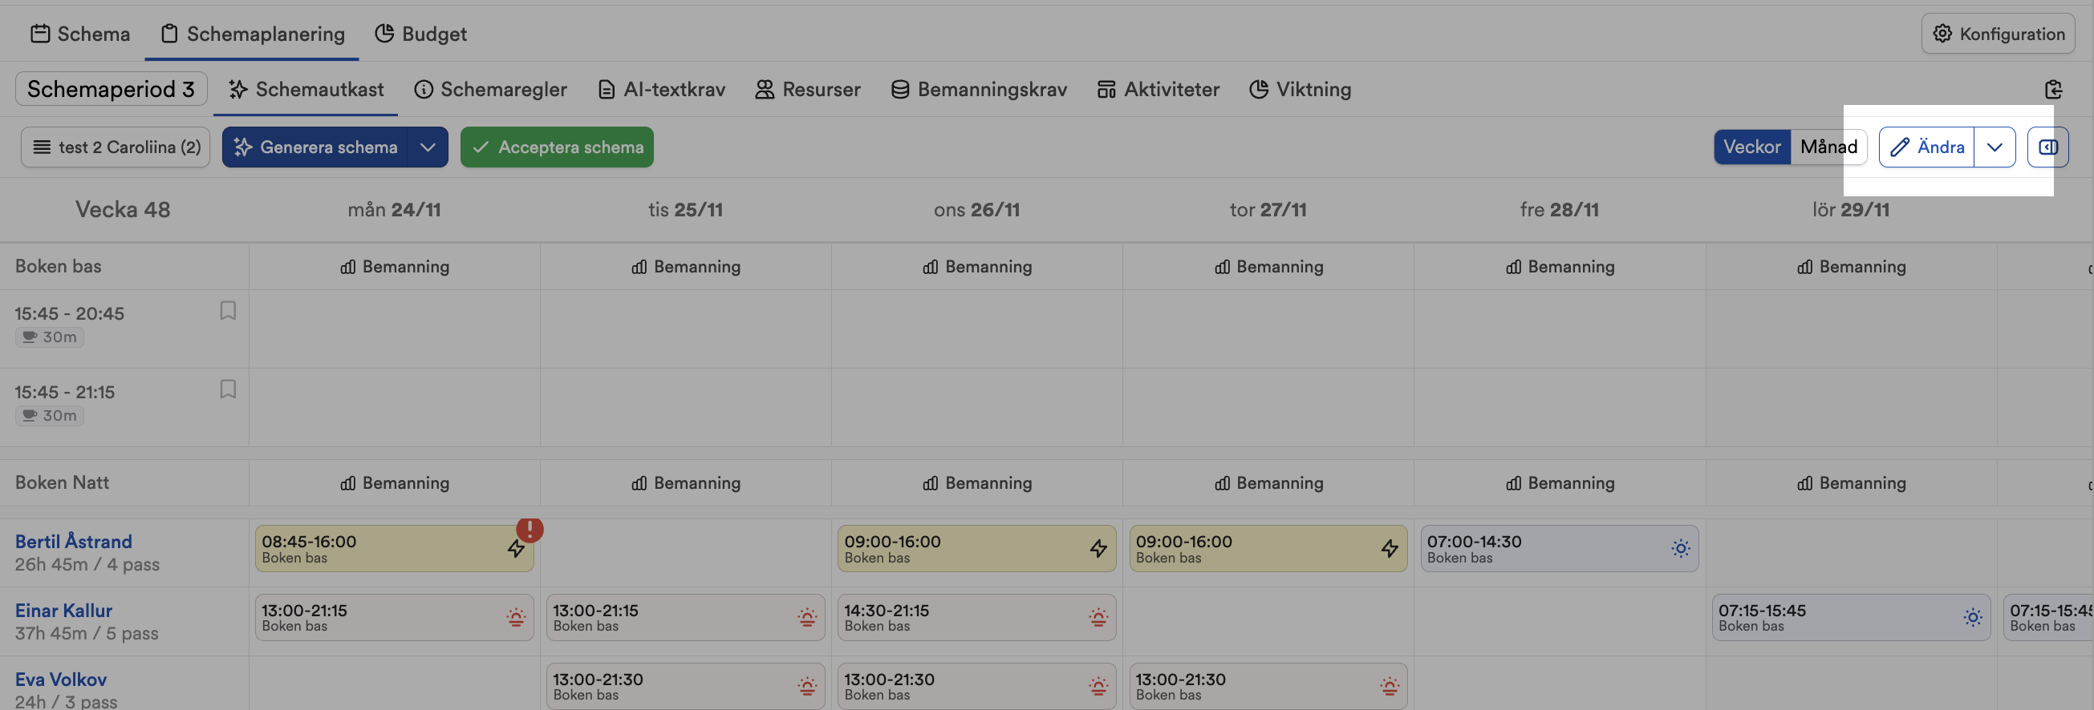Image resolution: width=2094 pixels, height=710 pixels.
Task: Click lightning icon on Bertil's Thursday 09:00-16:00 shift
Action: 1390,548
